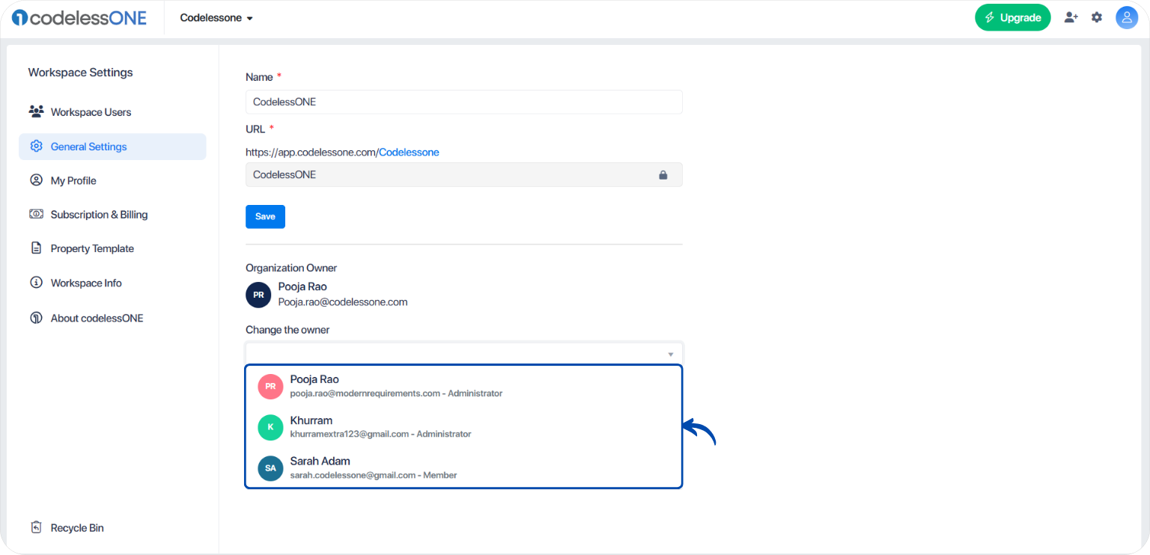Open About codelessONE page

click(x=112, y=318)
